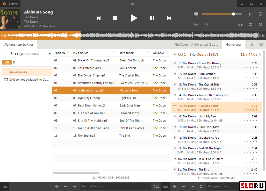Toggle A-B repeat section
The height and width of the screenshot is (191, 266).
point(240,25)
